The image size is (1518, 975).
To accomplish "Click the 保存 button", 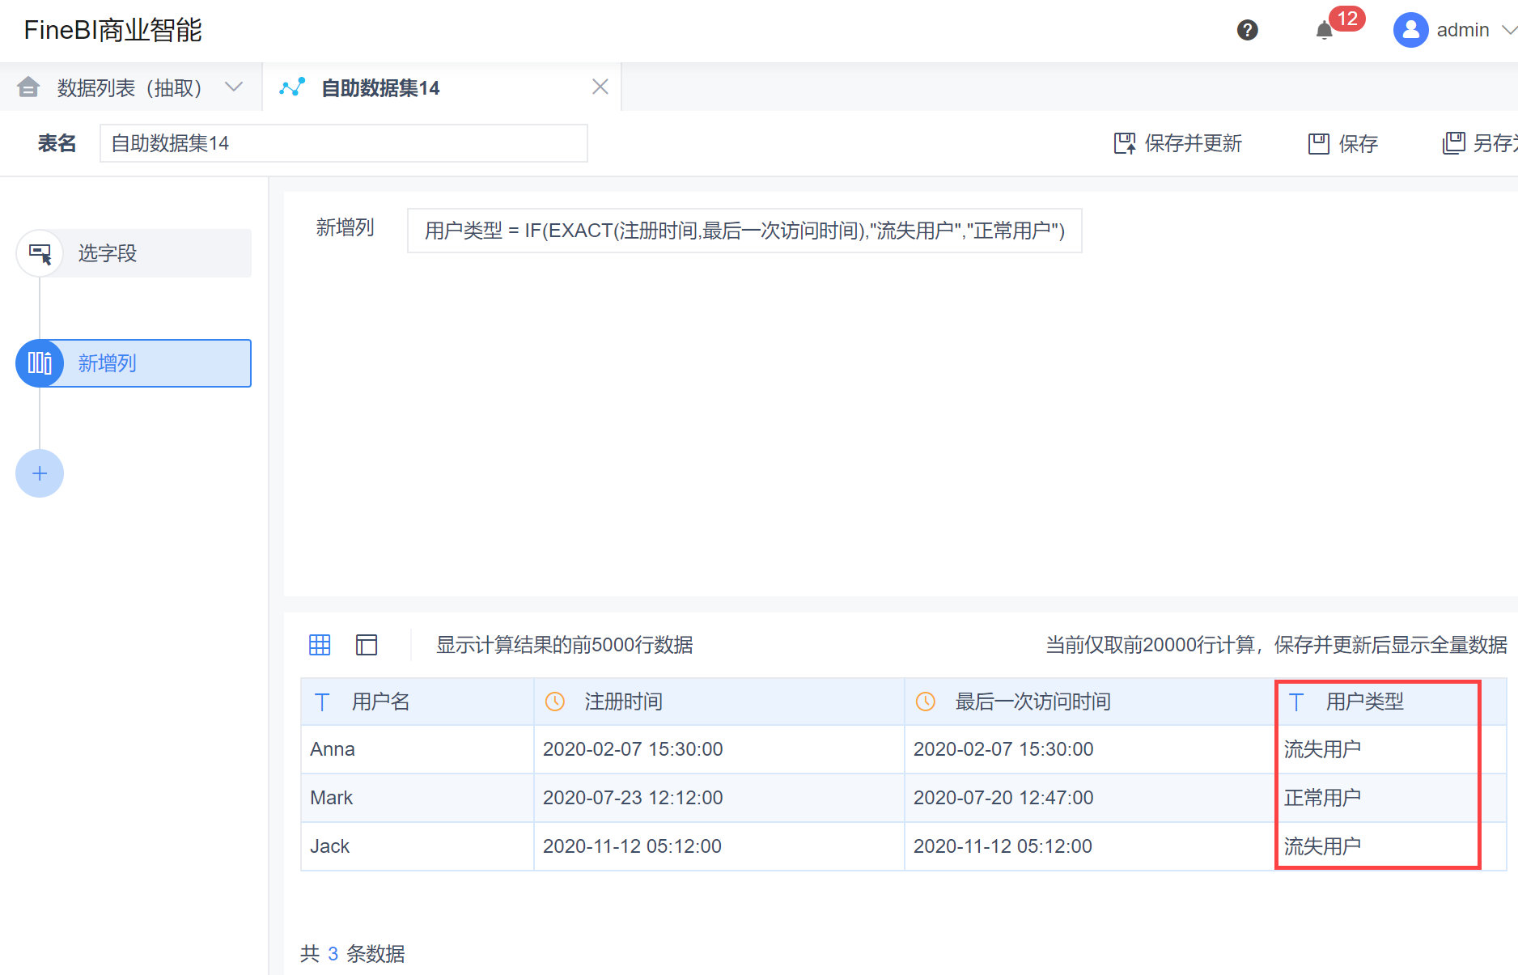I will [x=1342, y=143].
